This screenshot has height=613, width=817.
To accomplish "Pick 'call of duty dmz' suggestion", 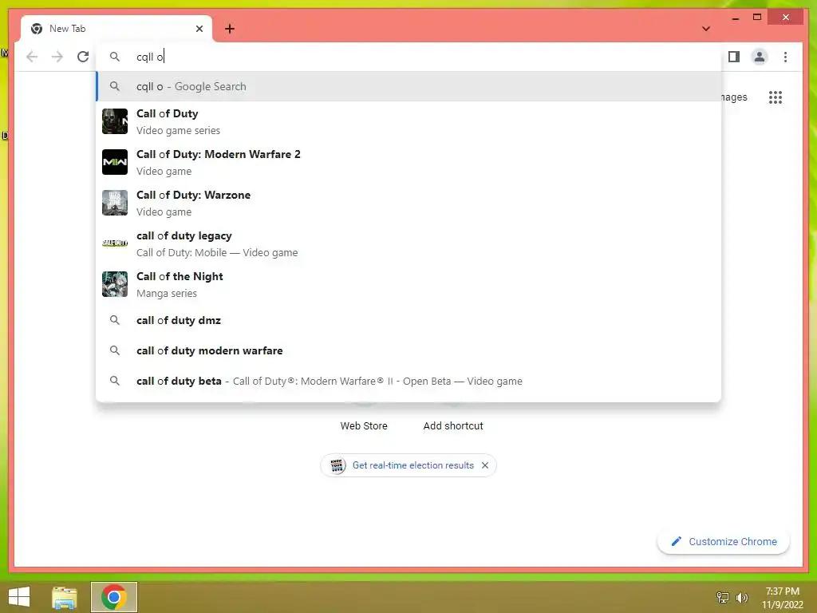I will 409,320.
